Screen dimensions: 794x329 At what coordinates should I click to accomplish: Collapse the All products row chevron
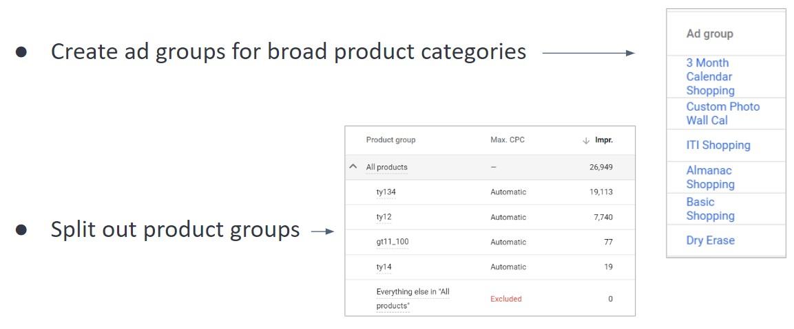353,167
